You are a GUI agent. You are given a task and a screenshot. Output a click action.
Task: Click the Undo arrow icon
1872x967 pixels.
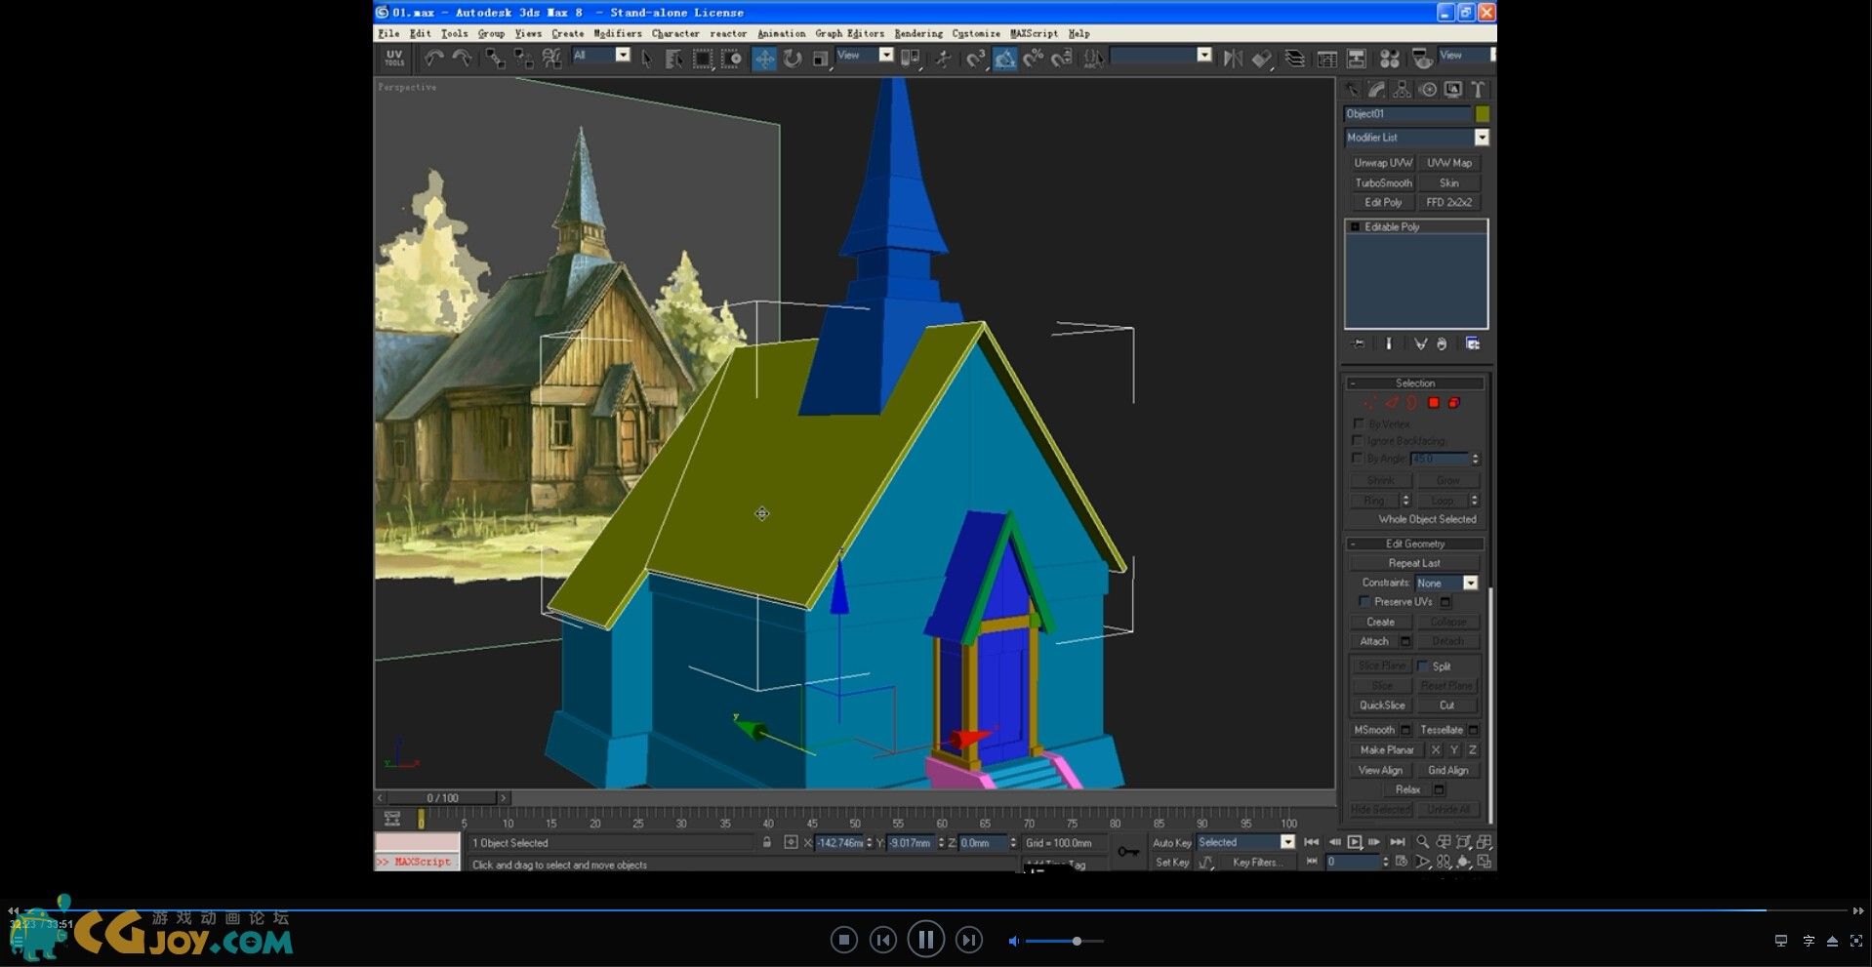[x=434, y=59]
